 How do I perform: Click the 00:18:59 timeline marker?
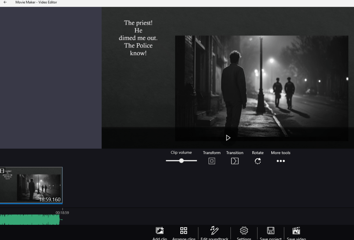point(62,213)
